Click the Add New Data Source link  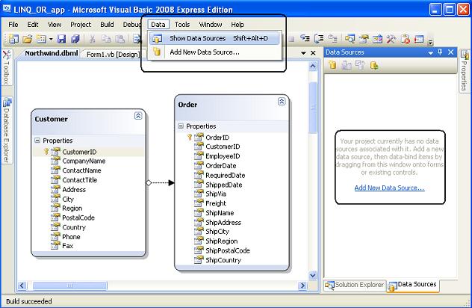(x=389, y=188)
